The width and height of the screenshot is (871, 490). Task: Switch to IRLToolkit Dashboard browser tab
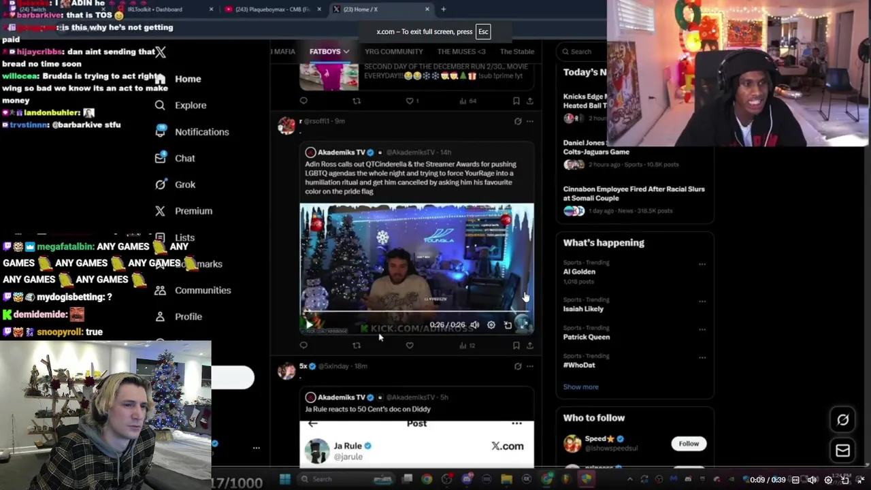[163, 10]
